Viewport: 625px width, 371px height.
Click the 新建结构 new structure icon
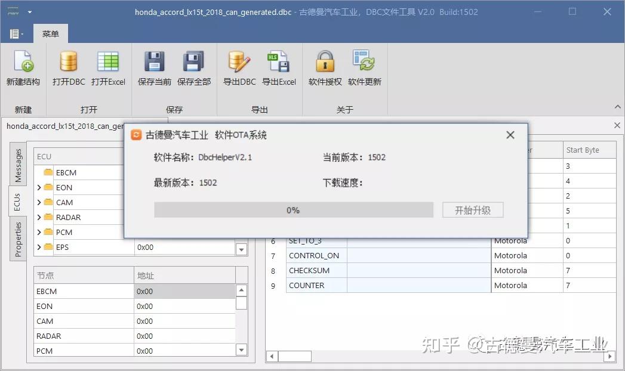23,61
